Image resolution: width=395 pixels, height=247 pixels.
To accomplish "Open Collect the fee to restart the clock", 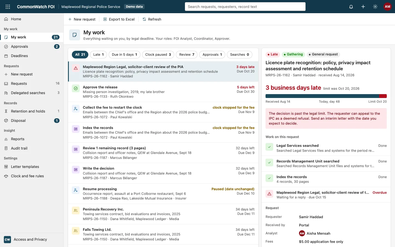I will pyautogui.click(x=163, y=112).
